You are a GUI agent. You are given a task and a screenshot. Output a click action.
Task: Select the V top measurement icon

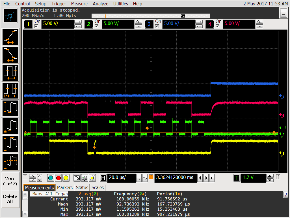(x=10, y=162)
